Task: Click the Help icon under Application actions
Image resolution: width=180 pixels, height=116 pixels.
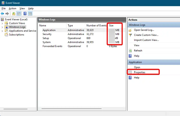Action: coord(130,78)
